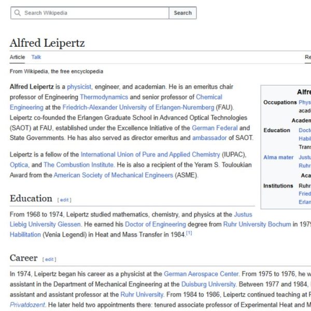
Task: Follow the Thermodynamics link
Action: click(104, 97)
